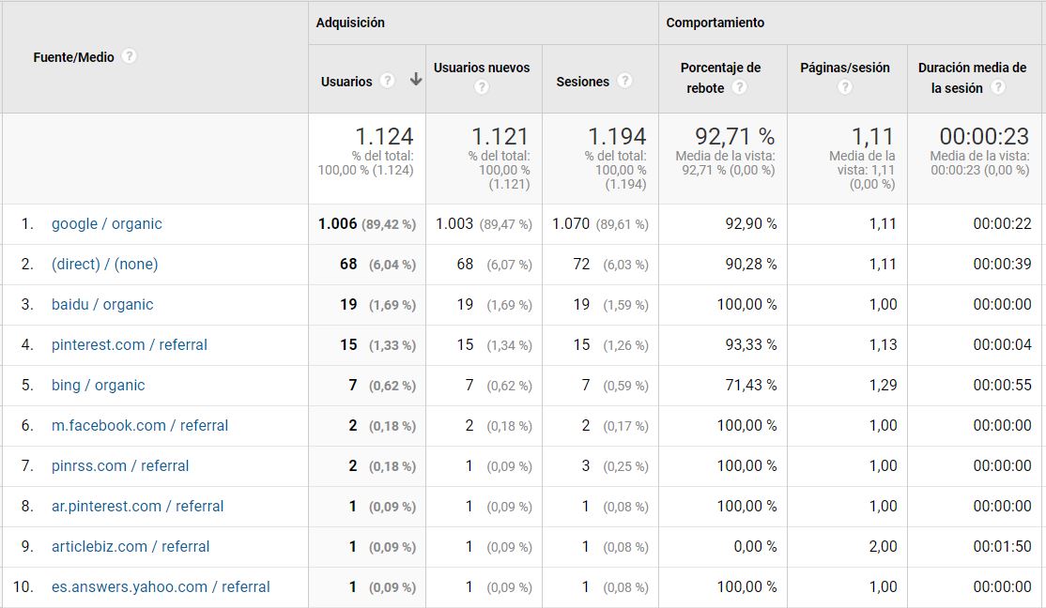Click help icon beside Sesiones header
Image resolution: width=1046 pixels, height=608 pixels.
624,81
